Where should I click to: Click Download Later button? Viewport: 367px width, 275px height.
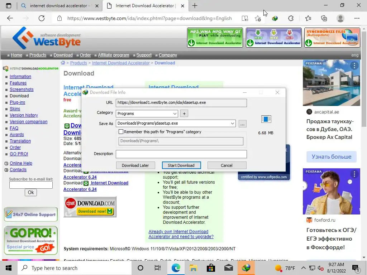(135, 165)
